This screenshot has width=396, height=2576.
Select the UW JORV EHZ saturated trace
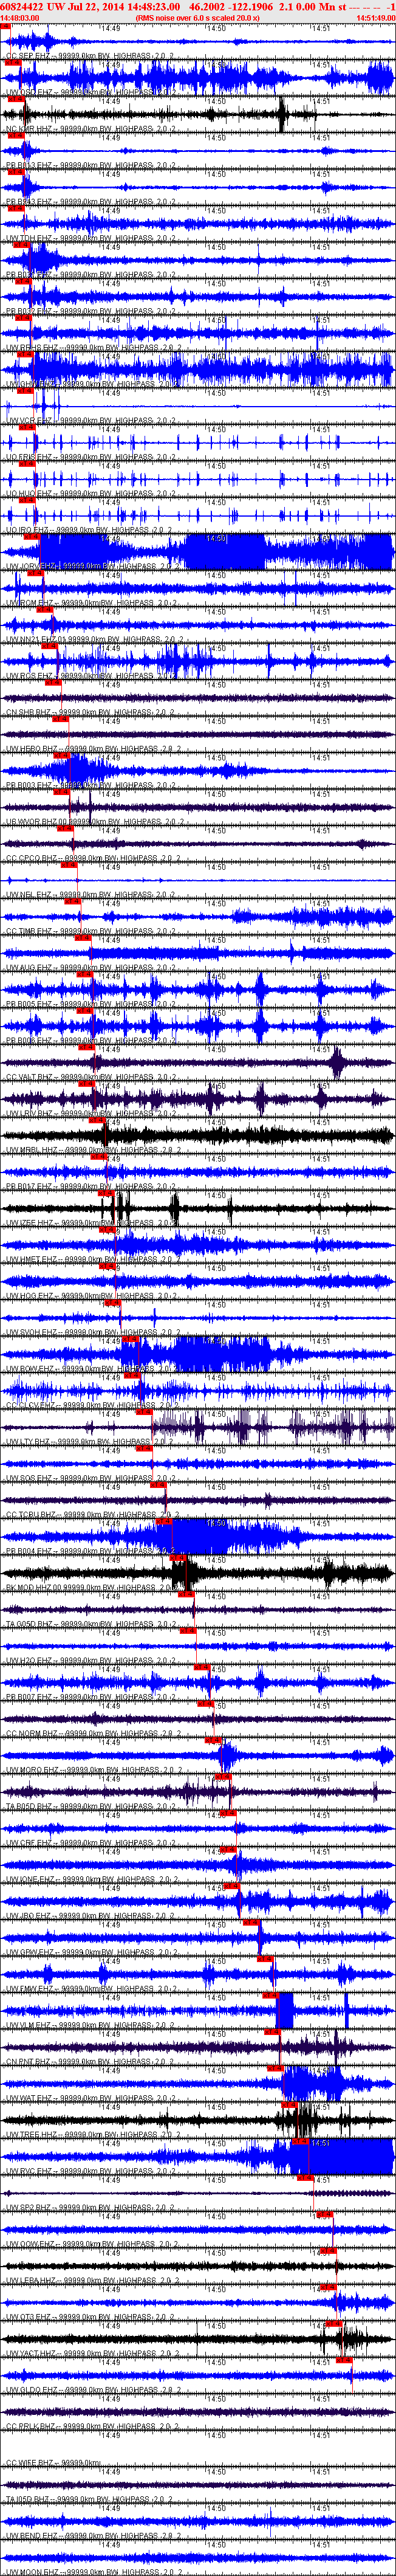[x=198, y=551]
